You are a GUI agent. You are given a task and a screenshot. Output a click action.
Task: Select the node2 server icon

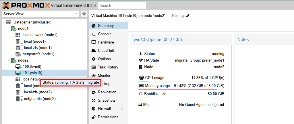click(x=13, y=60)
